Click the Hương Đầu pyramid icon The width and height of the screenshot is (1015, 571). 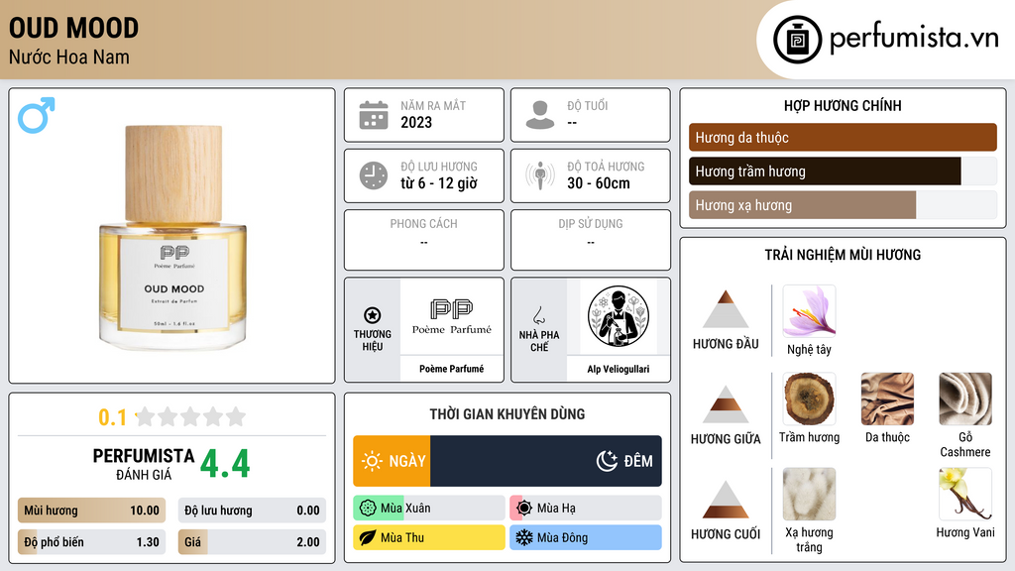pos(726,309)
